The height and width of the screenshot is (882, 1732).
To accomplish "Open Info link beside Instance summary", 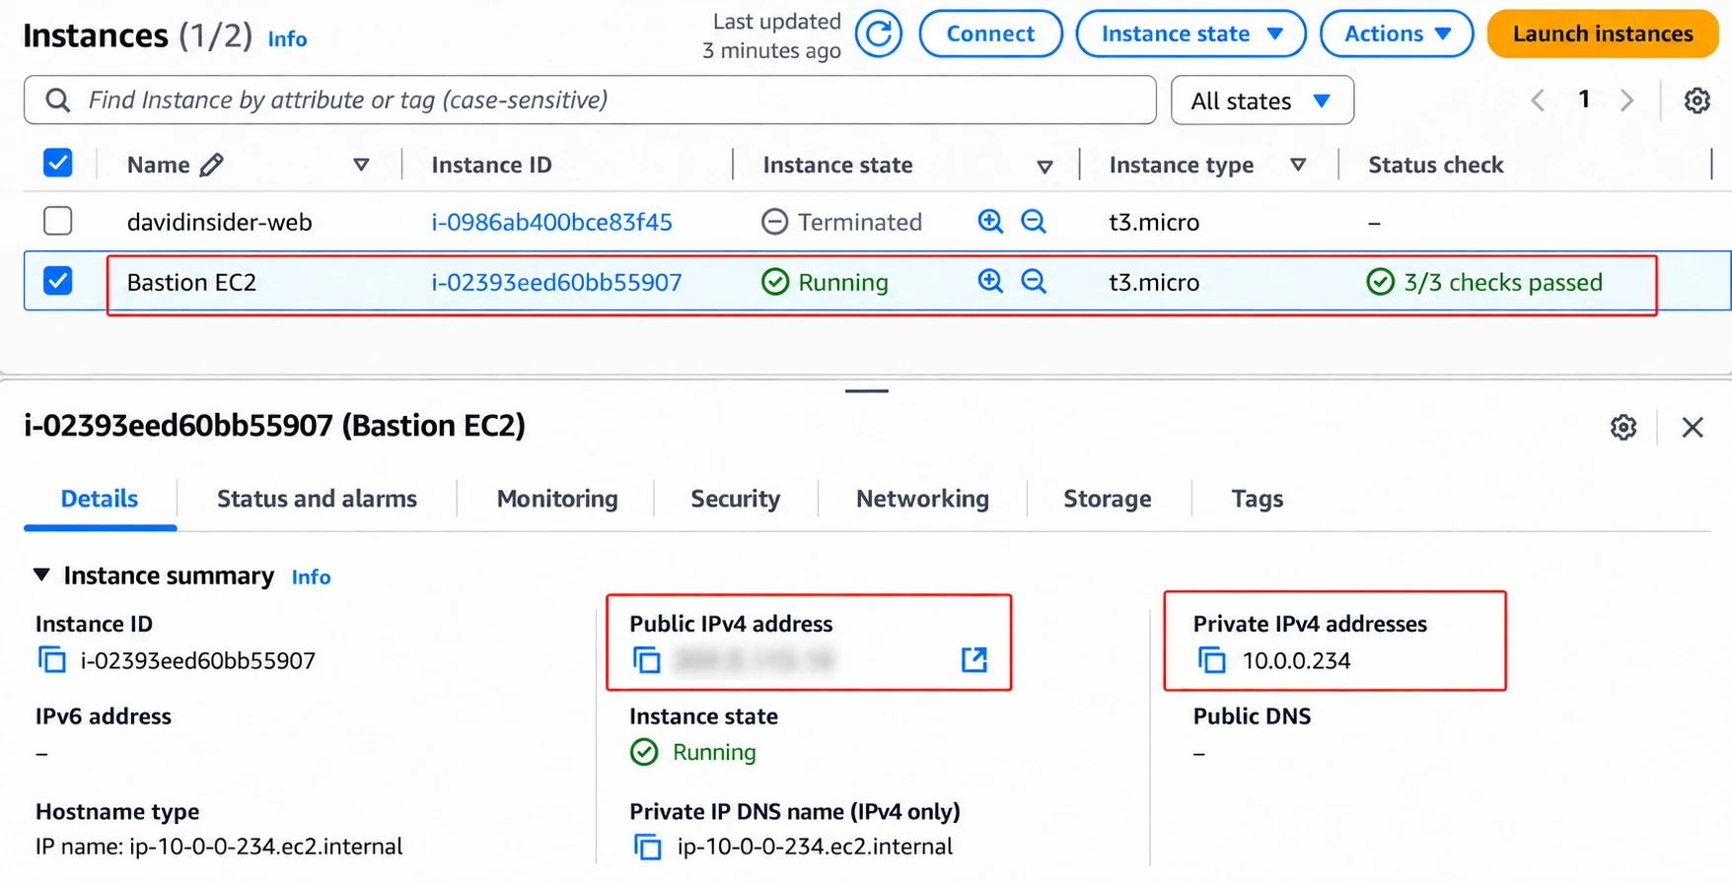I will pos(311,577).
